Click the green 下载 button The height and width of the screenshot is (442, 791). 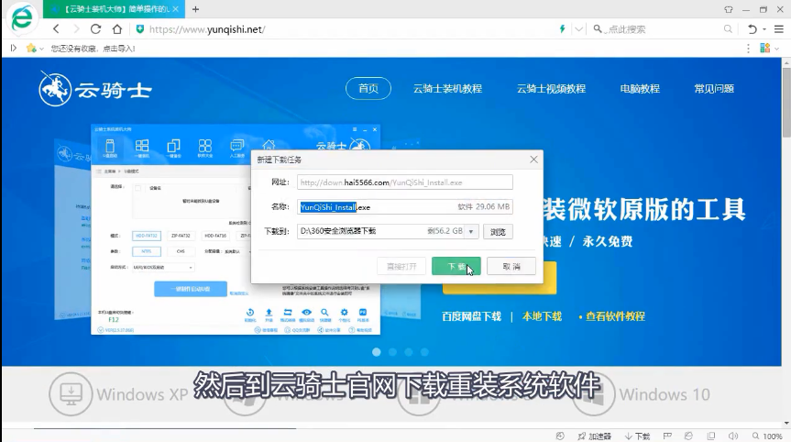[x=456, y=267]
